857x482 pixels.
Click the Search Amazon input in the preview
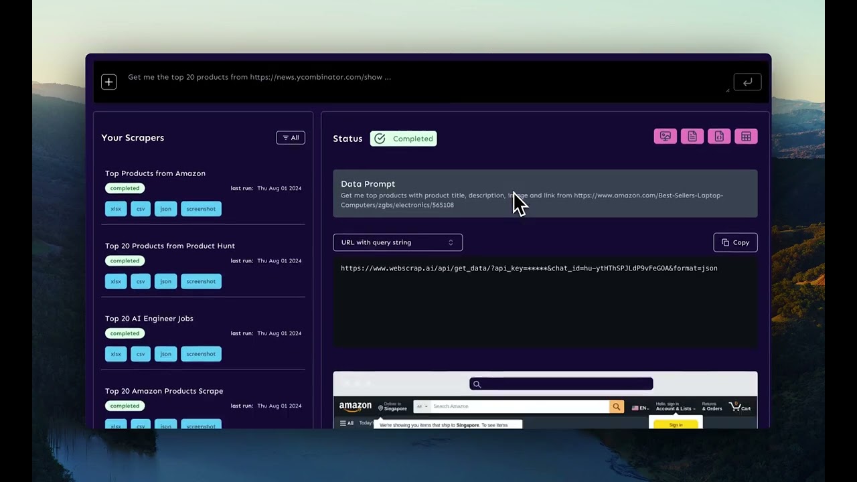519,406
